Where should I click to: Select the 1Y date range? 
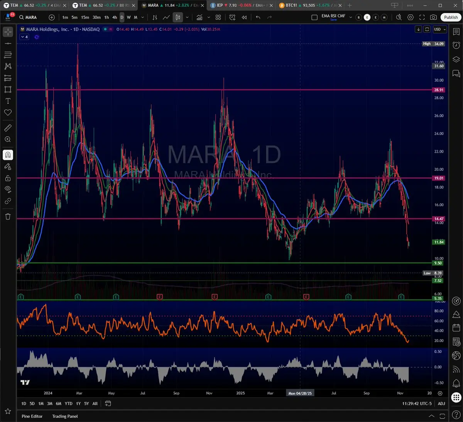78,404
